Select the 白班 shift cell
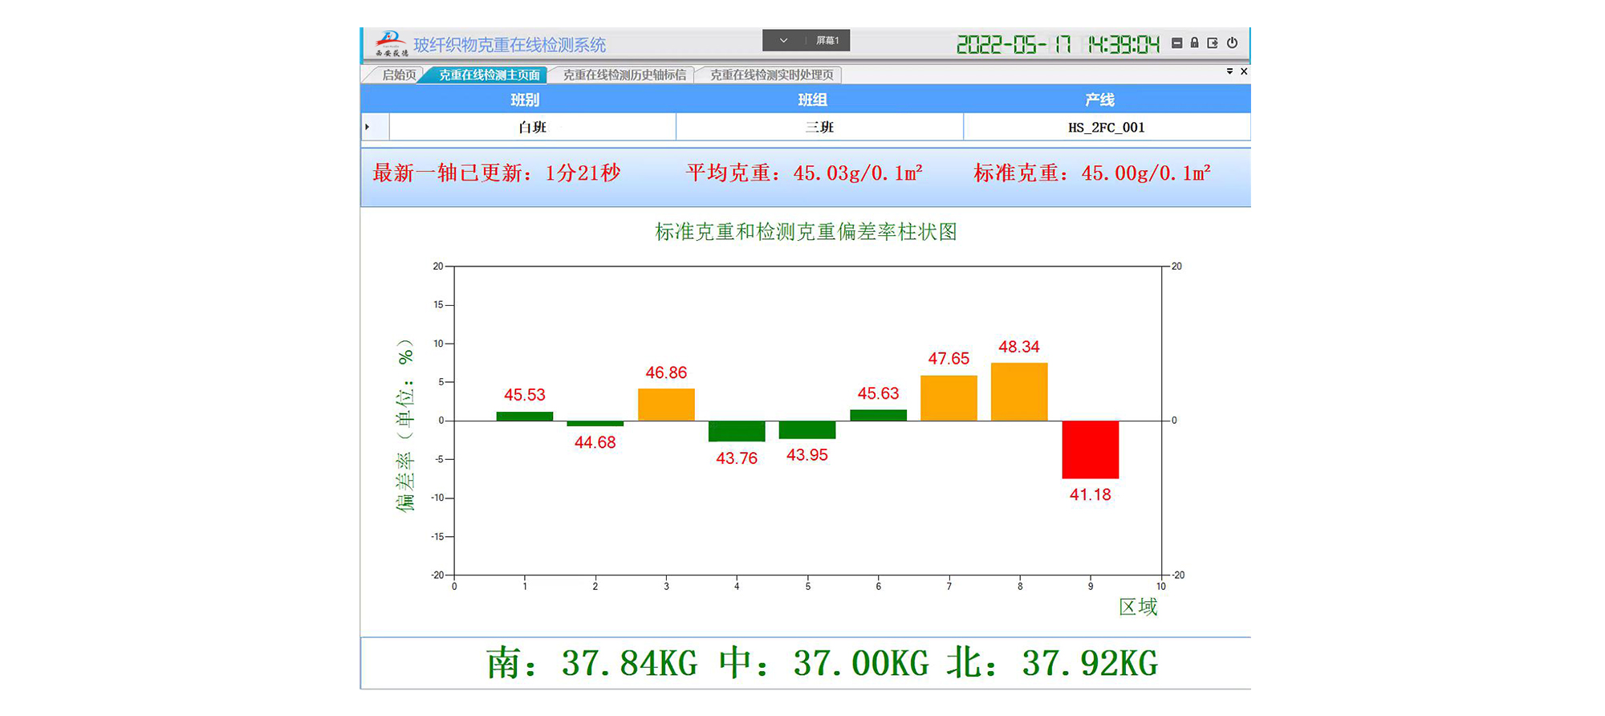Screen dimensions: 1605x716 click(x=532, y=127)
